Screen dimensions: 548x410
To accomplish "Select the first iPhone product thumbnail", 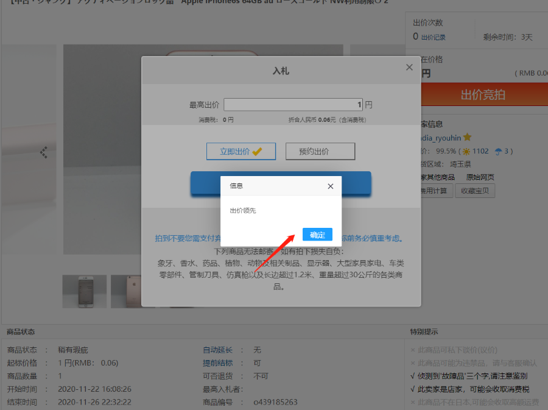I will pos(84,291).
